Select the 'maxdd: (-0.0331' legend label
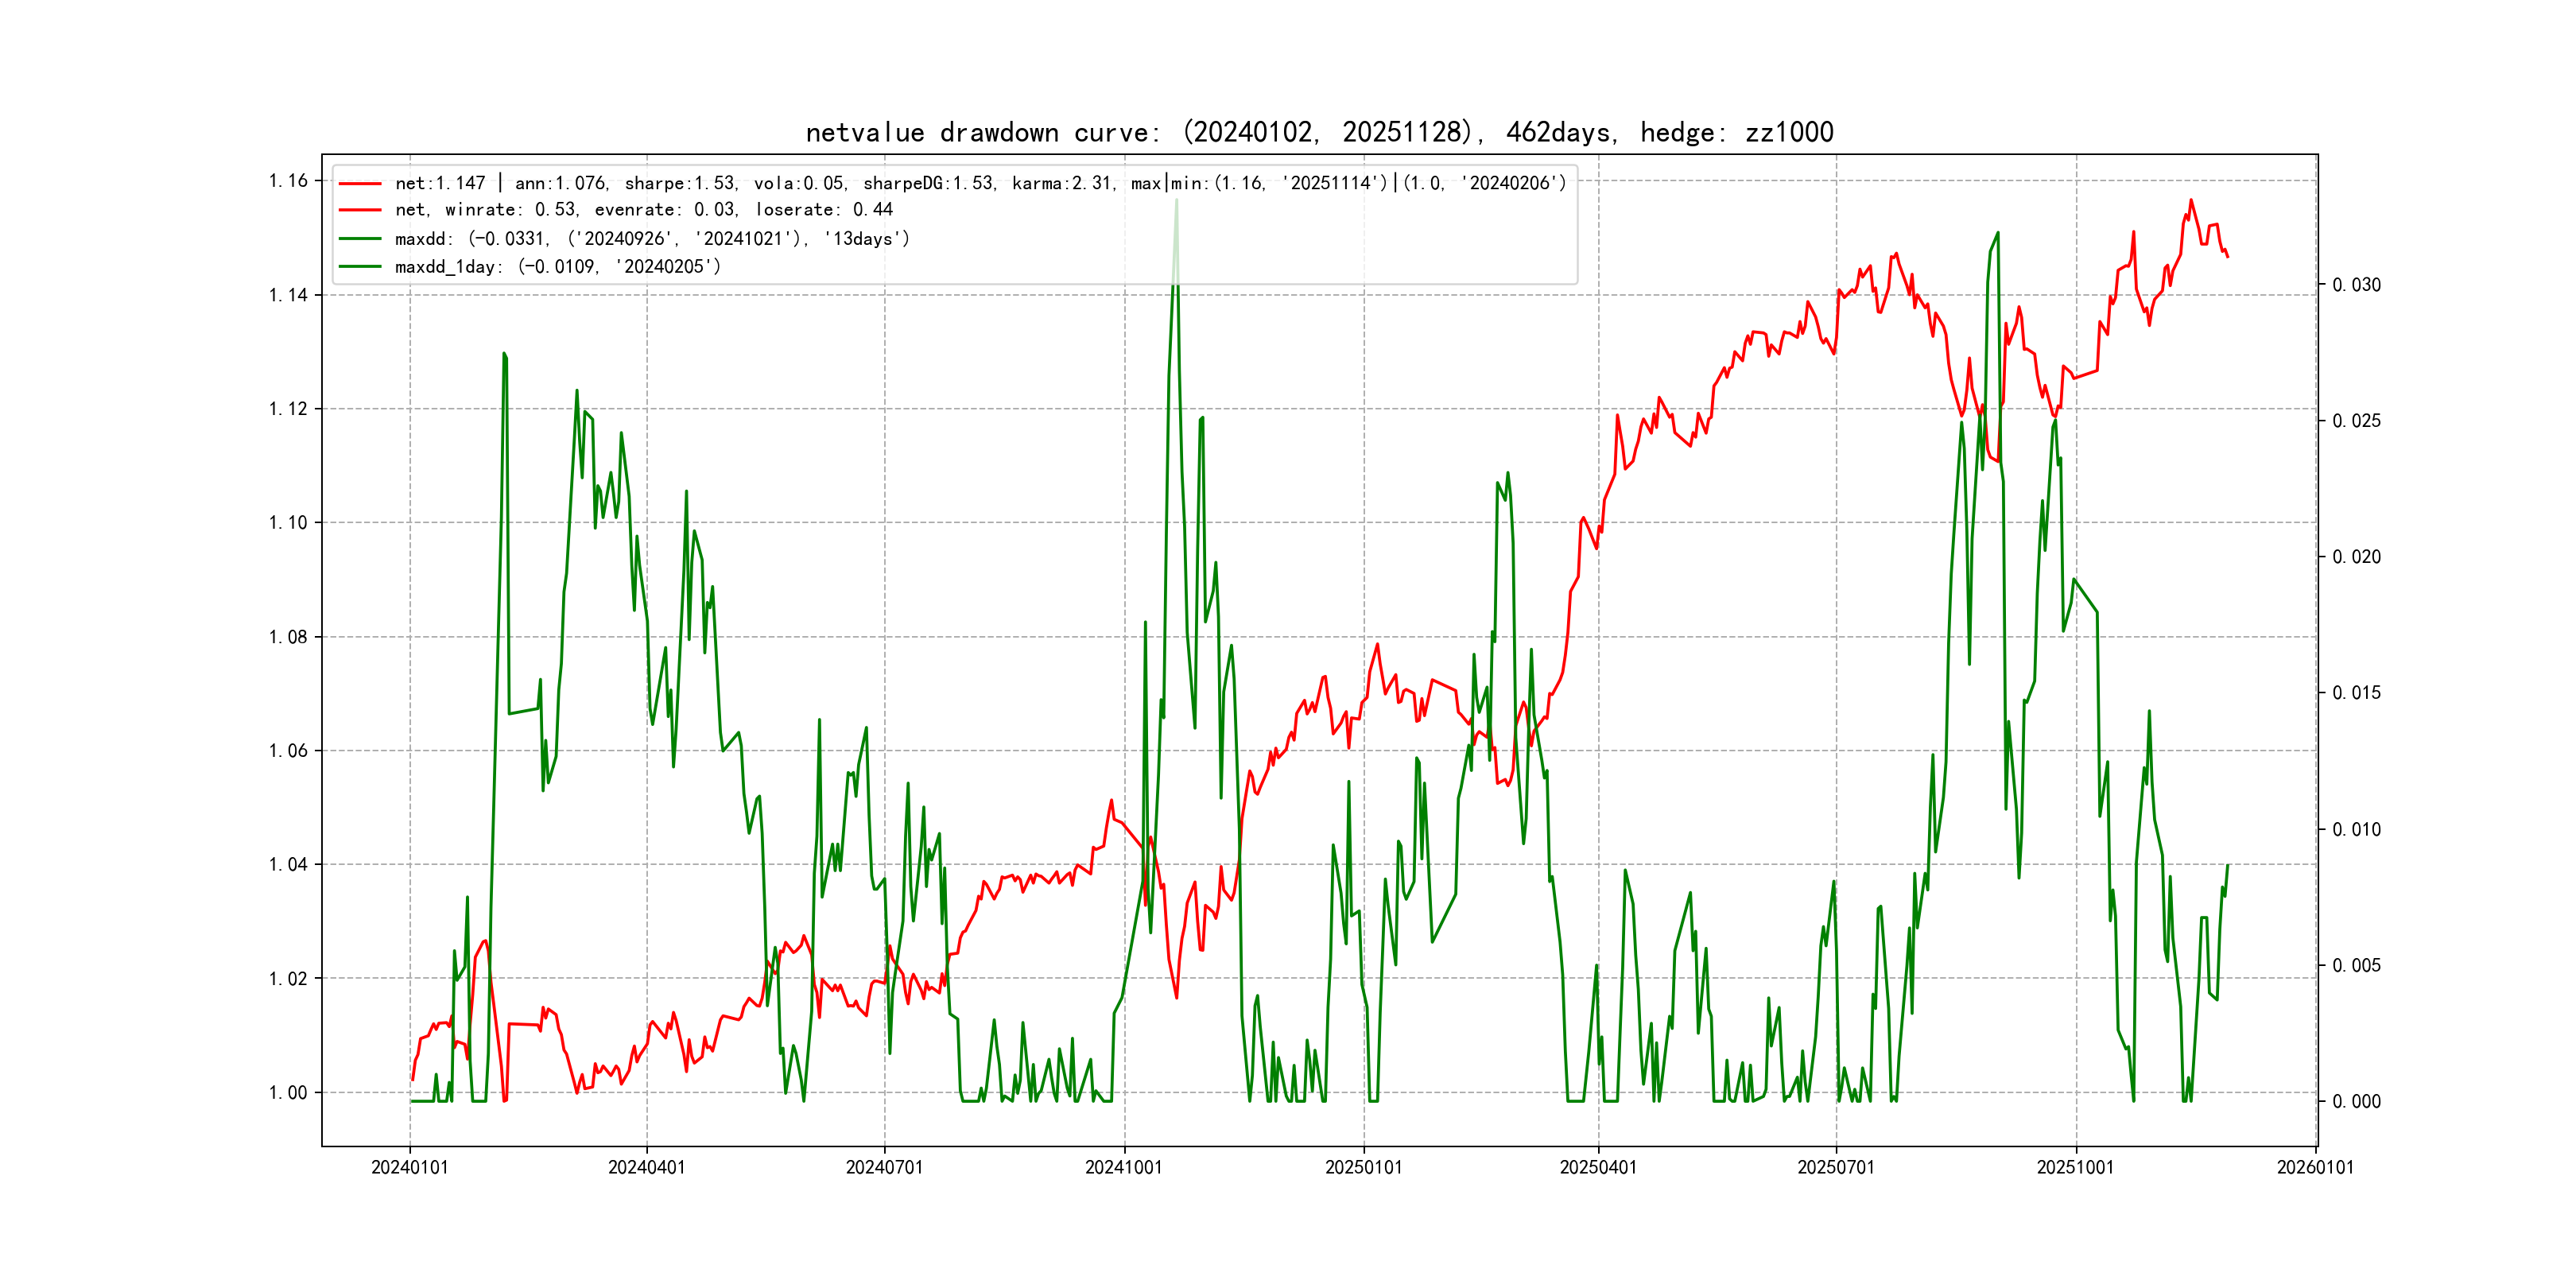The width and height of the screenshot is (2576, 1288). tap(652, 238)
